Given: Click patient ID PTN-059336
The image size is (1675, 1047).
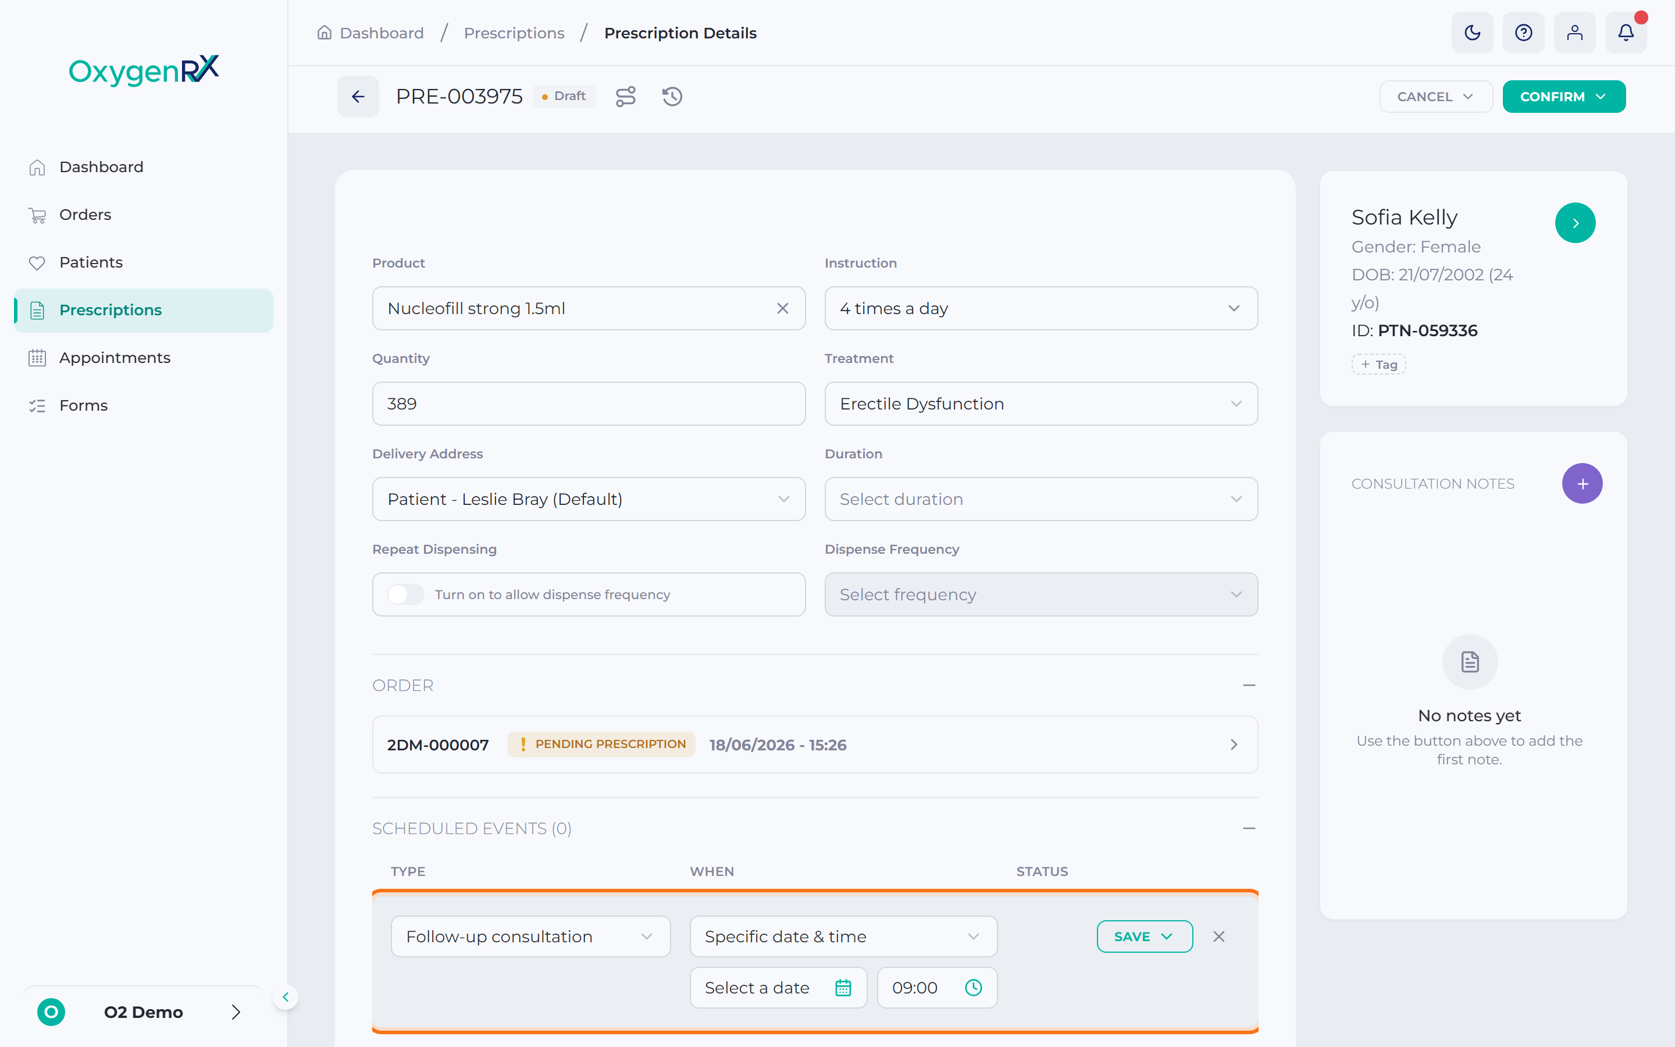Looking at the screenshot, I should point(1427,330).
